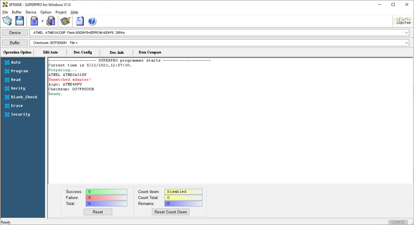Click the checksum sigma toolbar icon
Viewport: 414px width, 225px height.
click(x=79, y=21)
